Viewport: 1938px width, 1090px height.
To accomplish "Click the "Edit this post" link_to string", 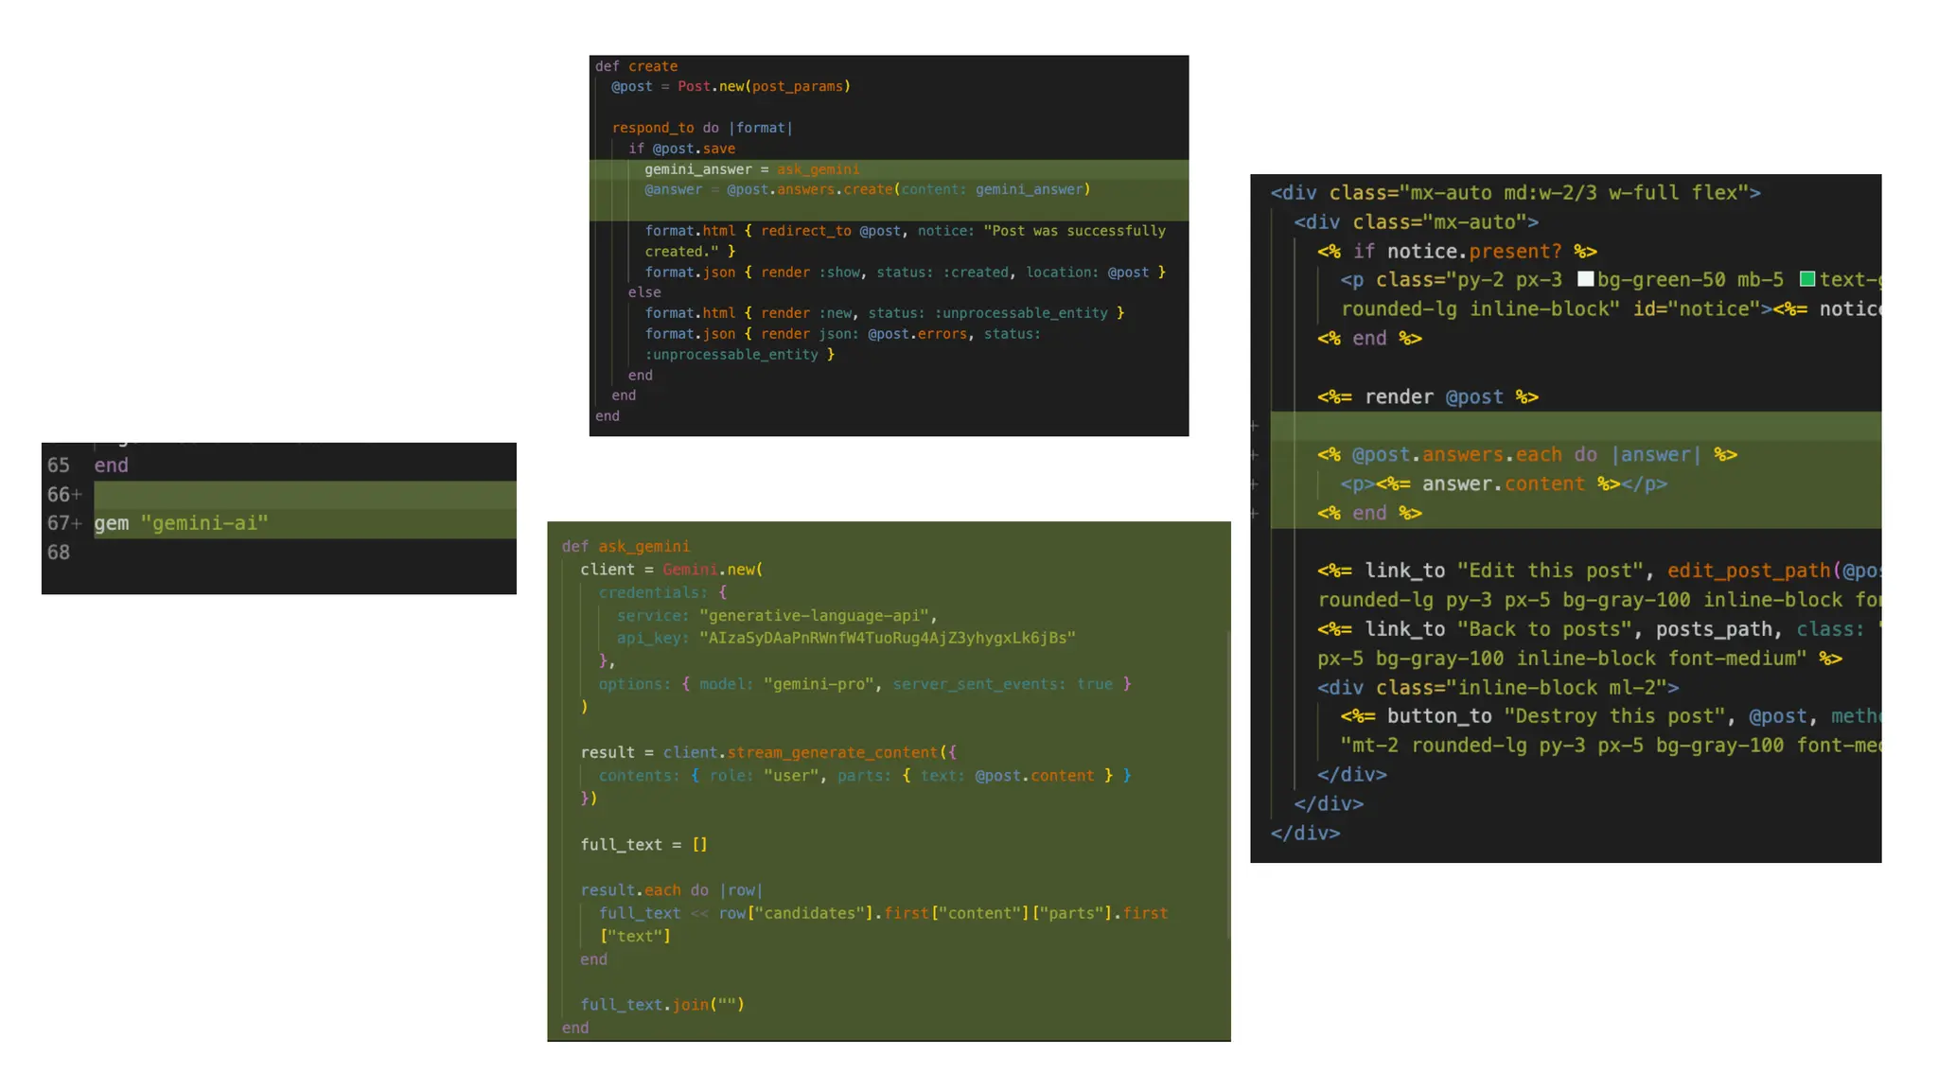I will (1549, 571).
